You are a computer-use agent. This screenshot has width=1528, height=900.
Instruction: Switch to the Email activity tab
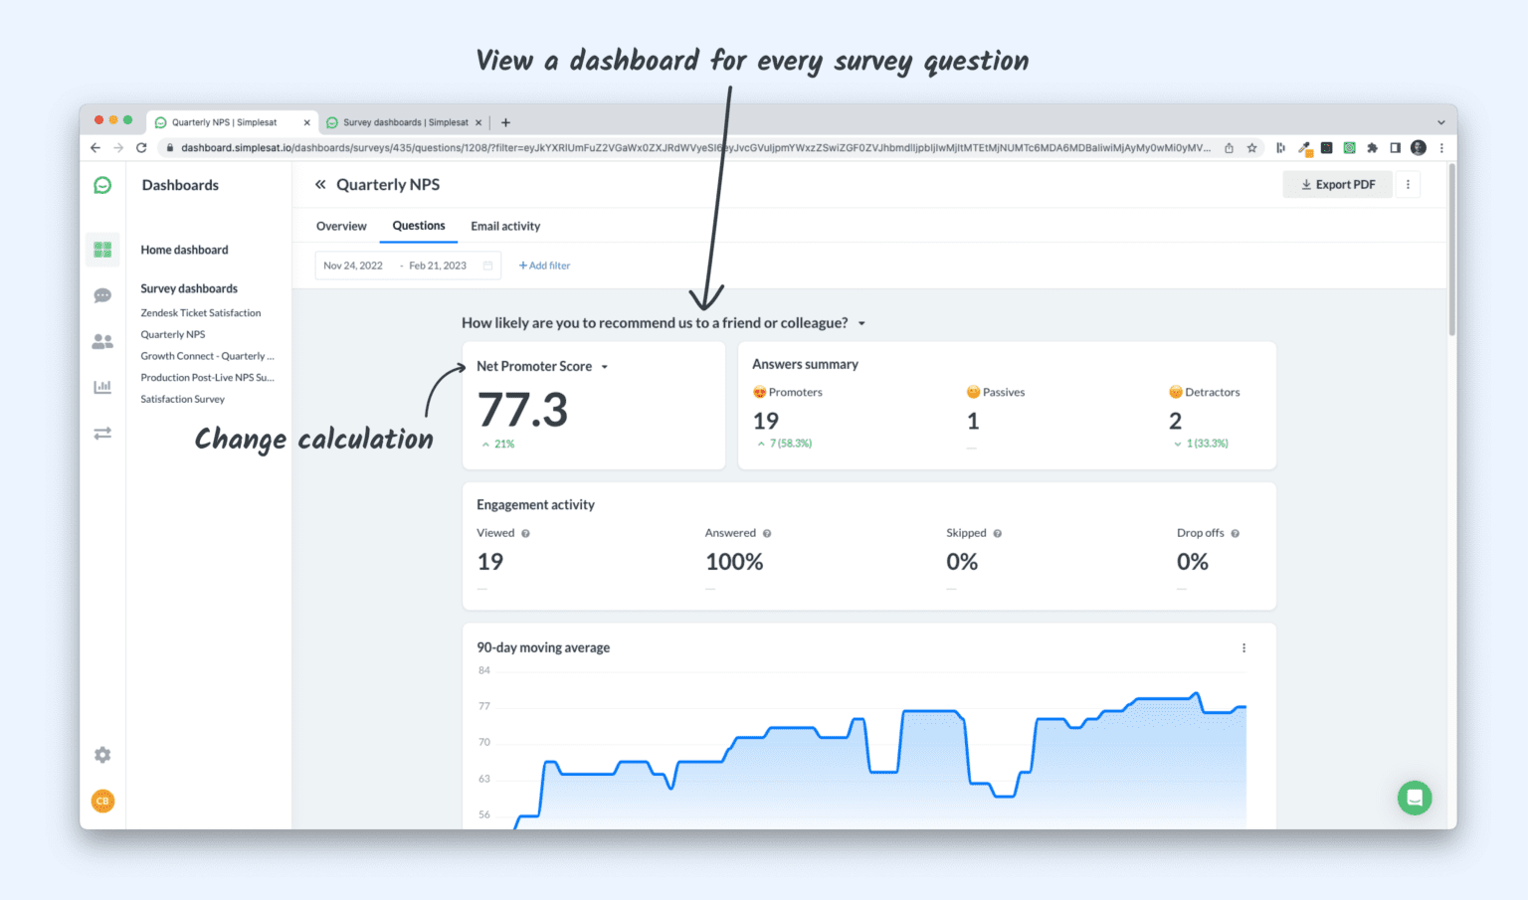pyautogui.click(x=505, y=226)
